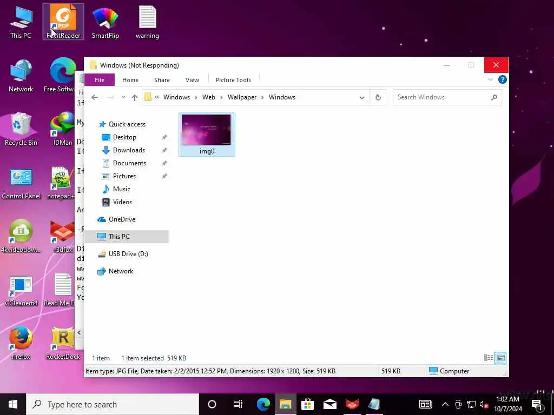Open the File ribbon tab
The height and width of the screenshot is (415, 554).
100,80
